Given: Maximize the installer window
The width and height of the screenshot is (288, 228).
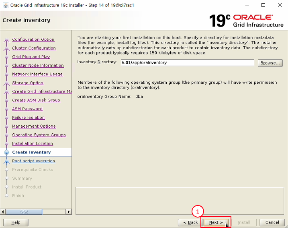Looking at the screenshot, I should [x=263, y=5].
